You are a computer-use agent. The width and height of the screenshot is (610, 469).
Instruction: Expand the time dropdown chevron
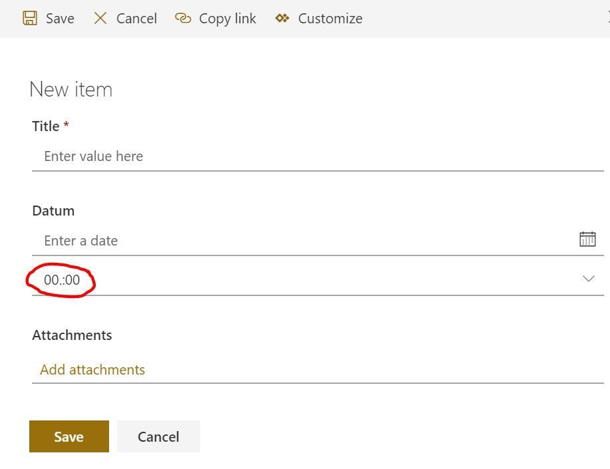click(x=588, y=279)
